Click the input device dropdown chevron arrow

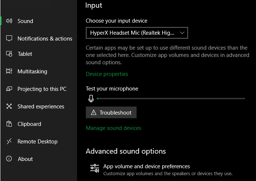tap(182, 33)
